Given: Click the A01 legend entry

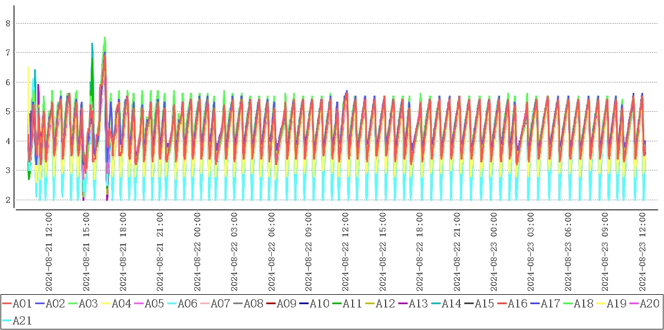Looking at the screenshot, I should tap(18, 303).
